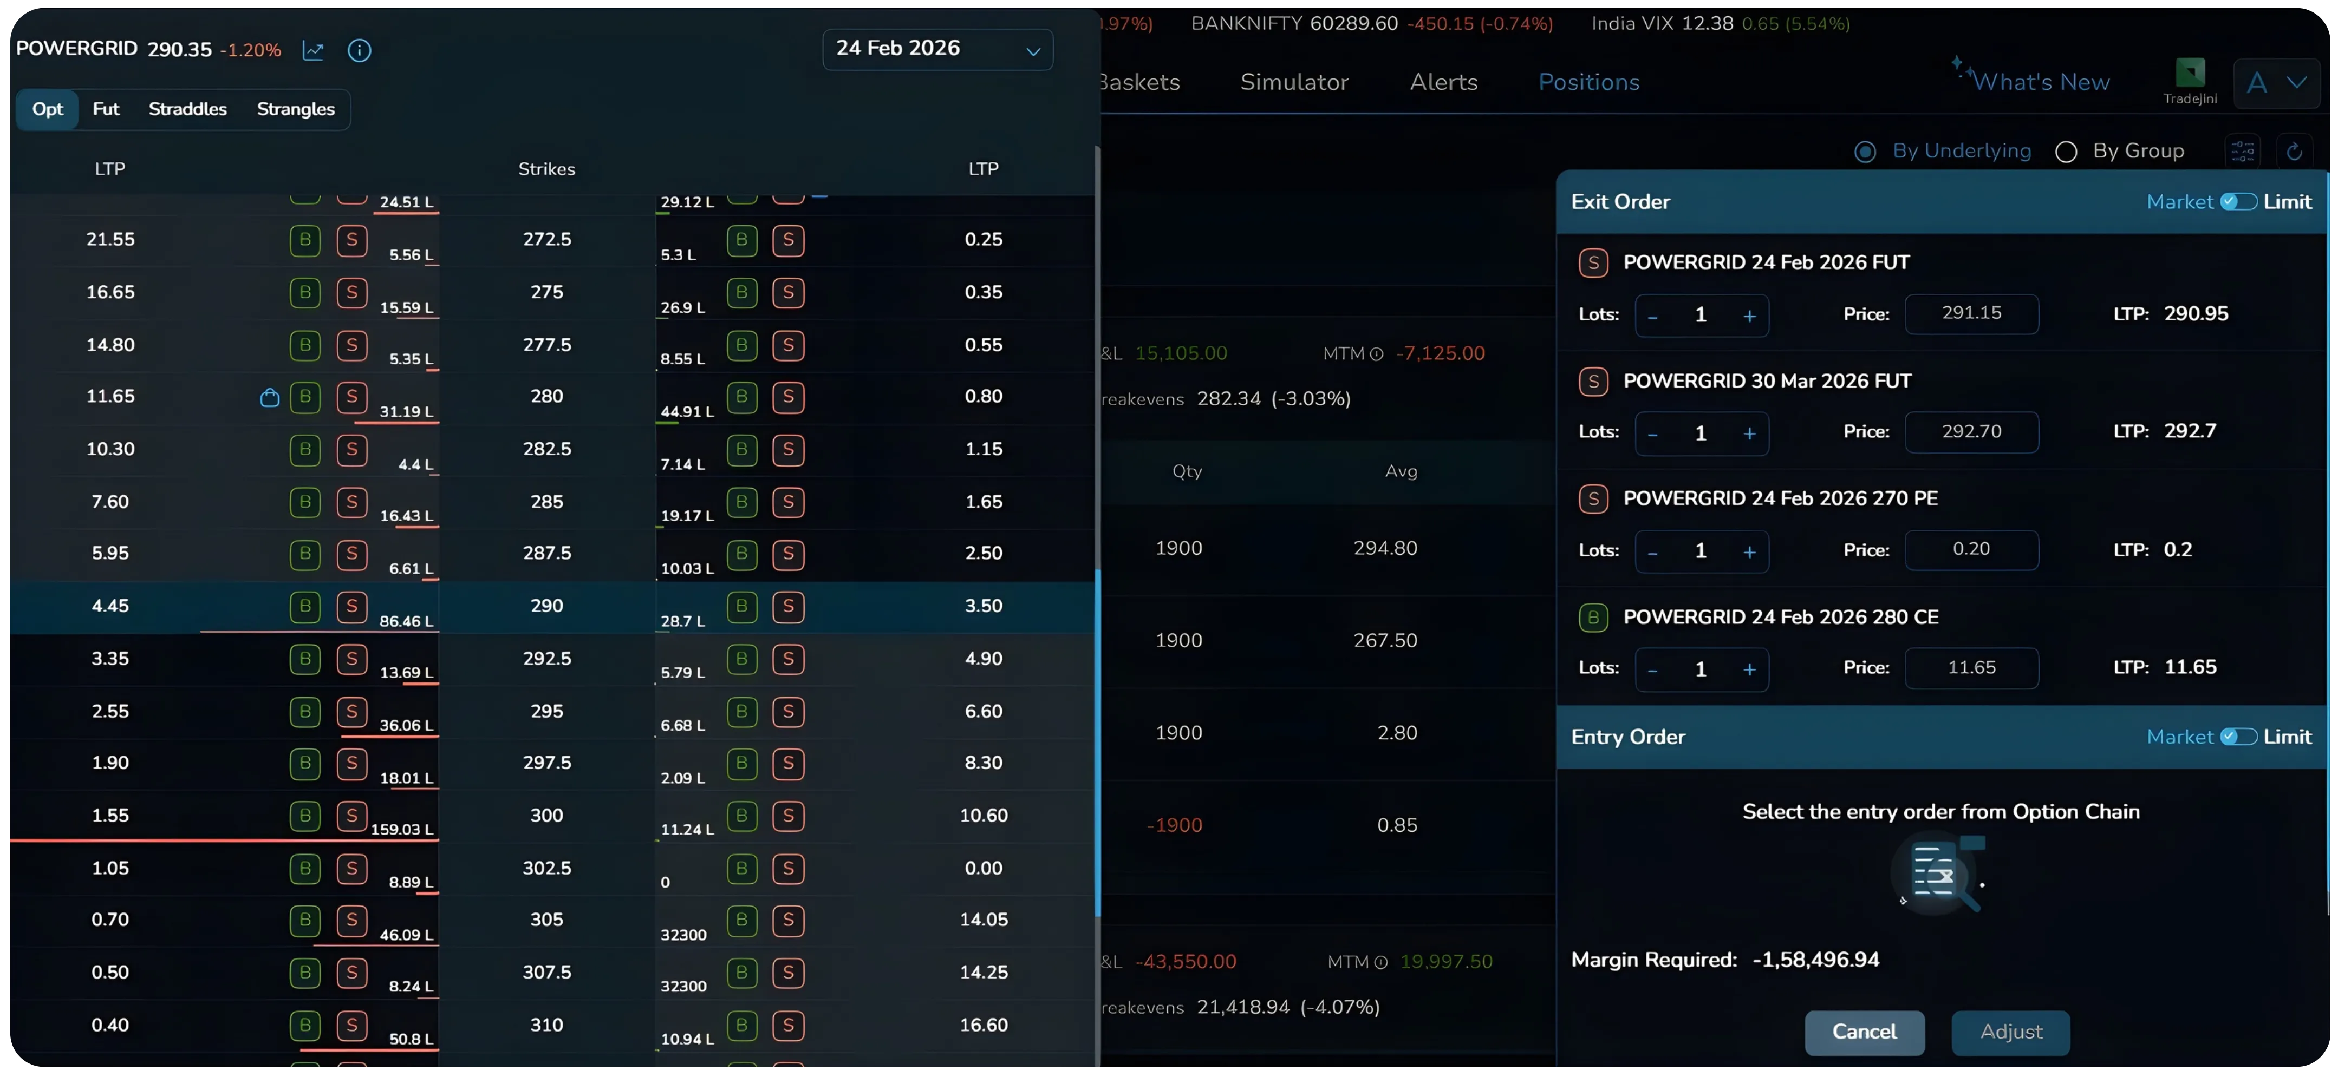Open the POWERGRID price chart icon

(x=313, y=51)
